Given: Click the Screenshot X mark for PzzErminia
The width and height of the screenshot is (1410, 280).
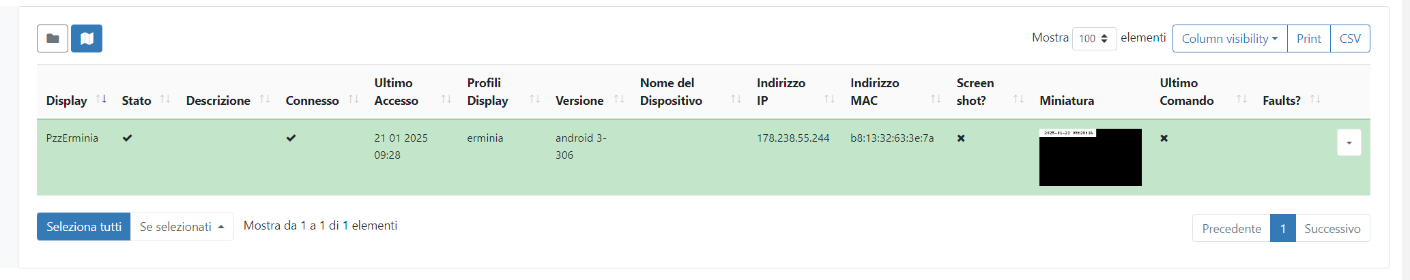Looking at the screenshot, I should point(961,138).
